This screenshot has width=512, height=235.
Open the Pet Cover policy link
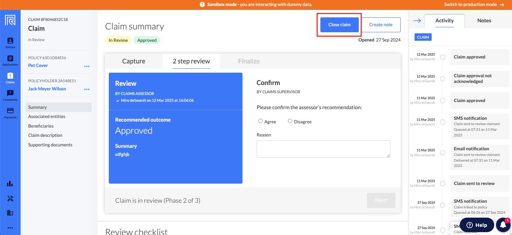[x=38, y=66]
